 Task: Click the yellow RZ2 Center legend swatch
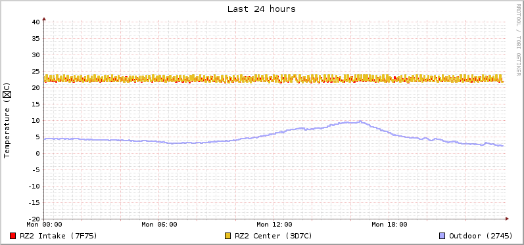228,236
